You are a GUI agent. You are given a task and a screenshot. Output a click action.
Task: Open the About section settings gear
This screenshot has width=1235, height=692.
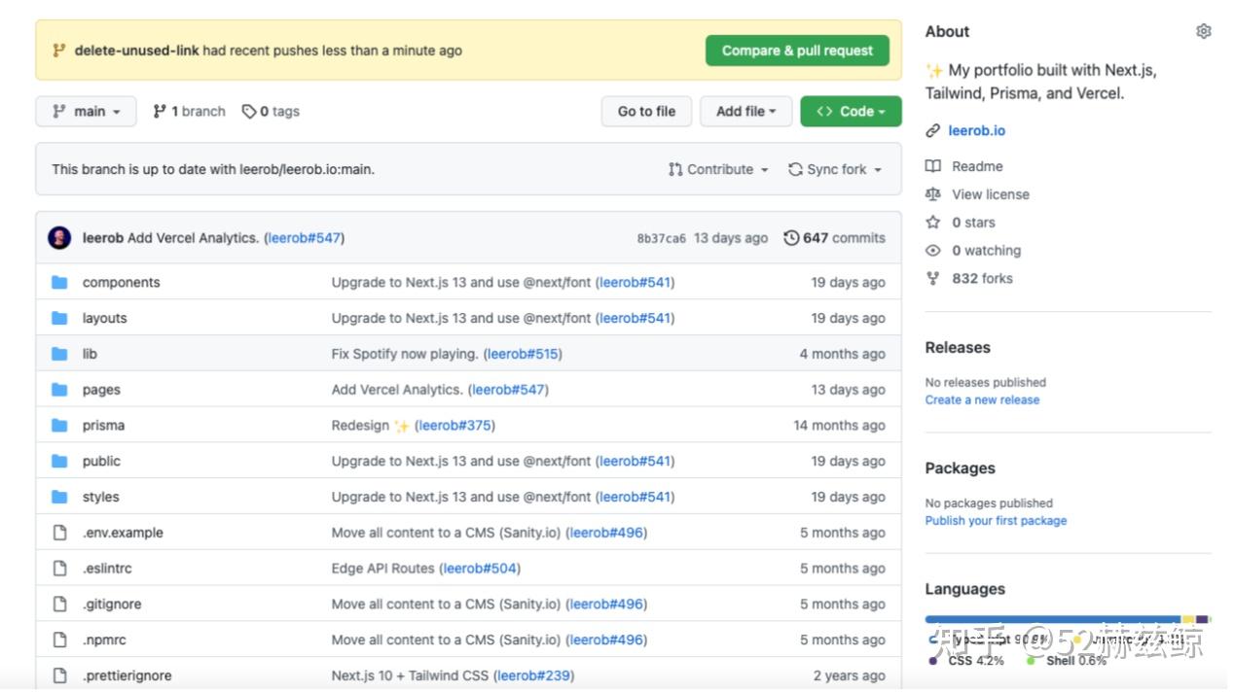point(1203,31)
